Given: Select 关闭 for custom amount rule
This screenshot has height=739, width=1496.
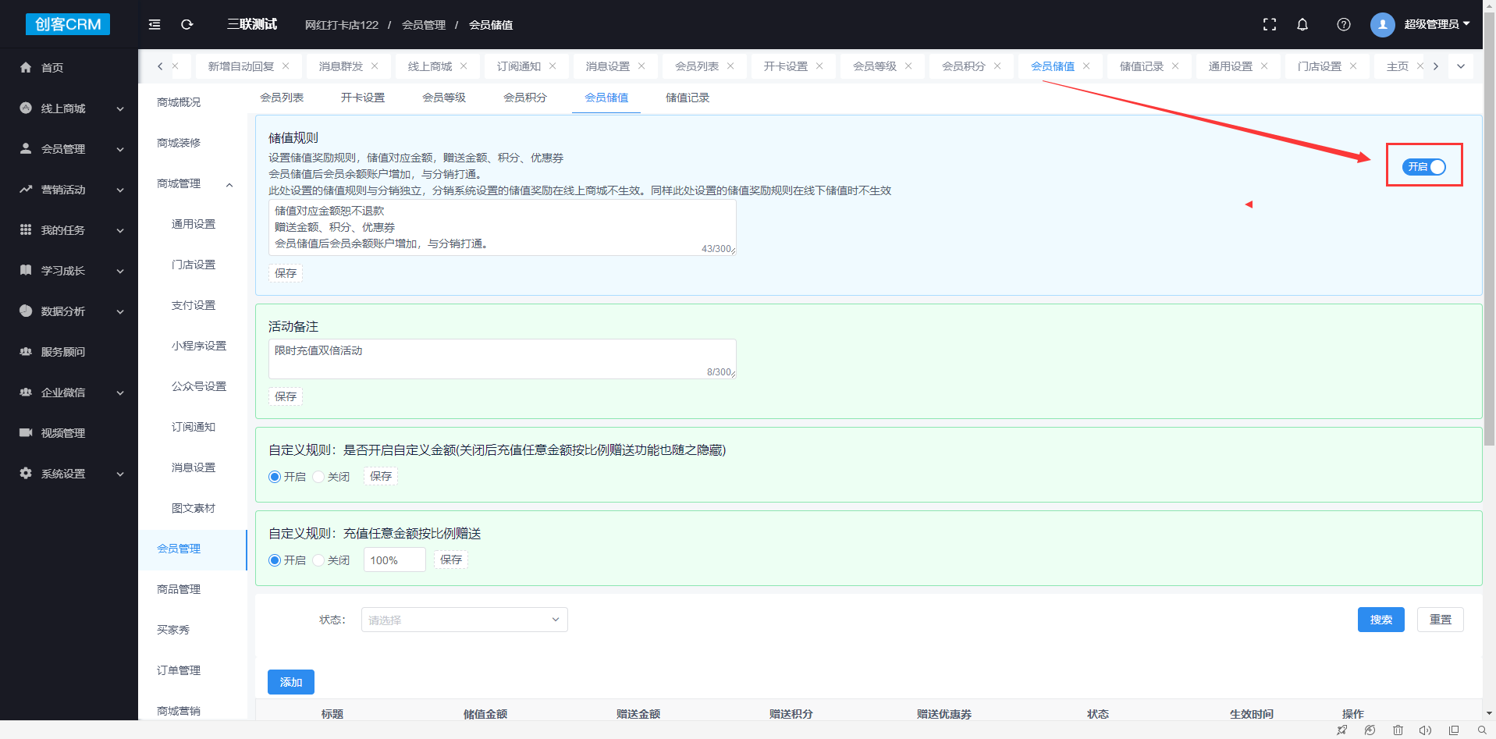Looking at the screenshot, I should pyautogui.click(x=318, y=477).
